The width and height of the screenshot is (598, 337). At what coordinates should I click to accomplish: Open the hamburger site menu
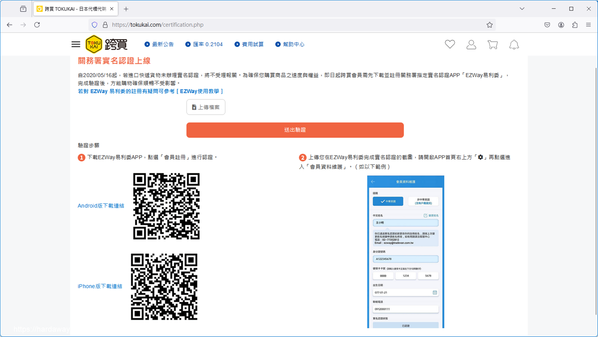tap(76, 44)
